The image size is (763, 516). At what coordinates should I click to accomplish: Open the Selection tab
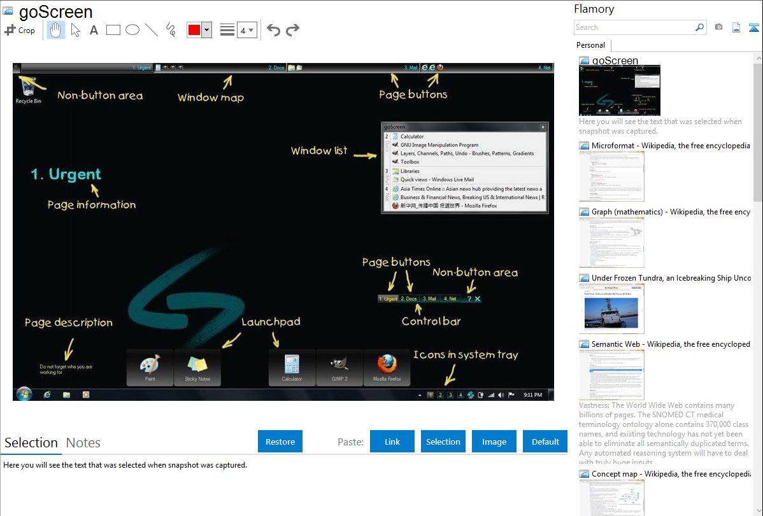(31, 443)
